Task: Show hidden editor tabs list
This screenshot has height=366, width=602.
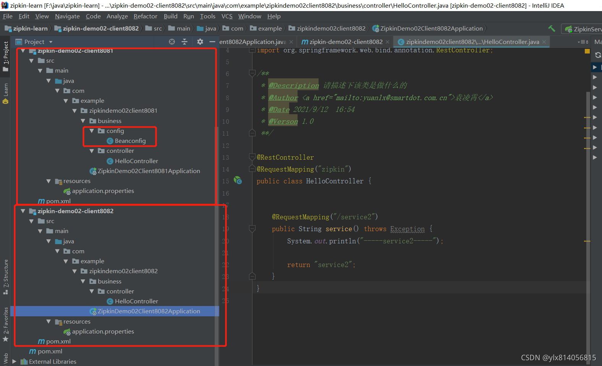Action: tap(583, 42)
